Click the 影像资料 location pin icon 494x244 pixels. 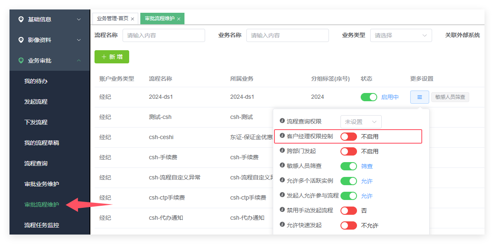click(x=21, y=40)
